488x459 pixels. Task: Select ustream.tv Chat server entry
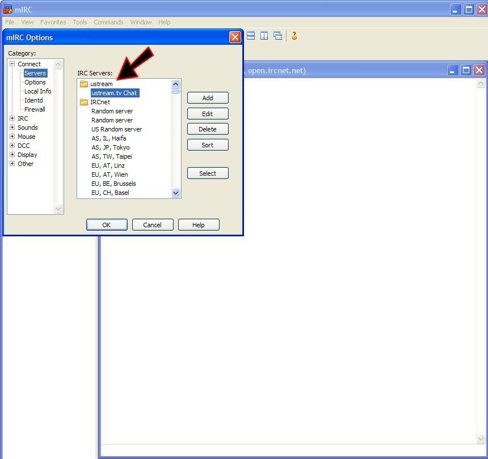click(x=115, y=93)
